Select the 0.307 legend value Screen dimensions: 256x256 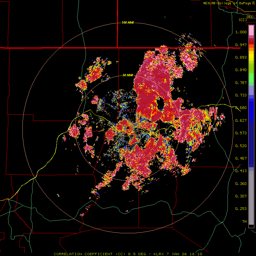[x=241, y=196]
